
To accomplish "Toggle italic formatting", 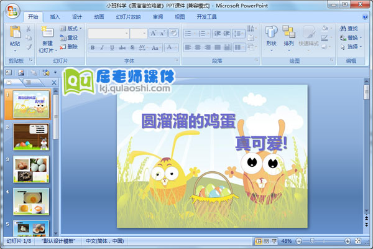I will [x=102, y=47].
